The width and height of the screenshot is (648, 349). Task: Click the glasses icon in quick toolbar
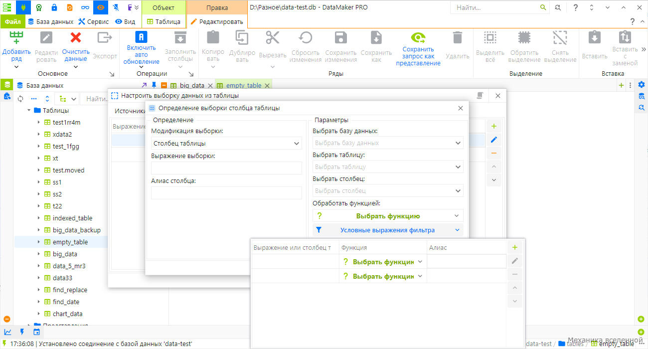tap(85, 7)
